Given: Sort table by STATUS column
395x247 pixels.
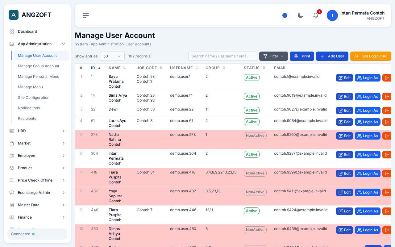Looking at the screenshot, I should point(255,68).
